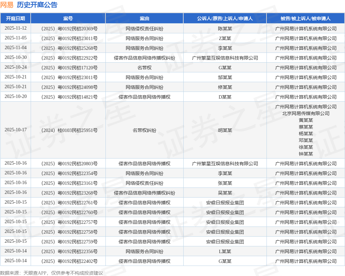Click defendant 邓某某
Viewport: 345px width, 276px height.
(x=306, y=140)
